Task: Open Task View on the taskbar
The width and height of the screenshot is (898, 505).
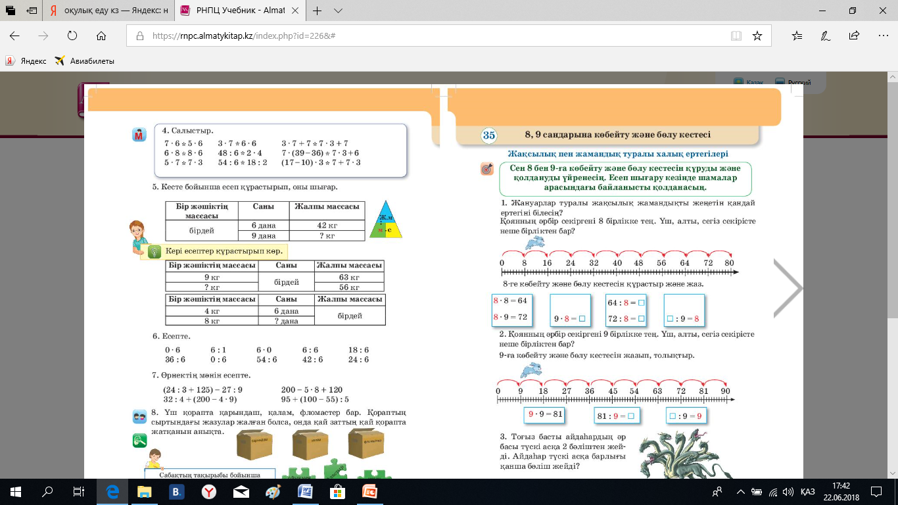Action: tap(79, 491)
